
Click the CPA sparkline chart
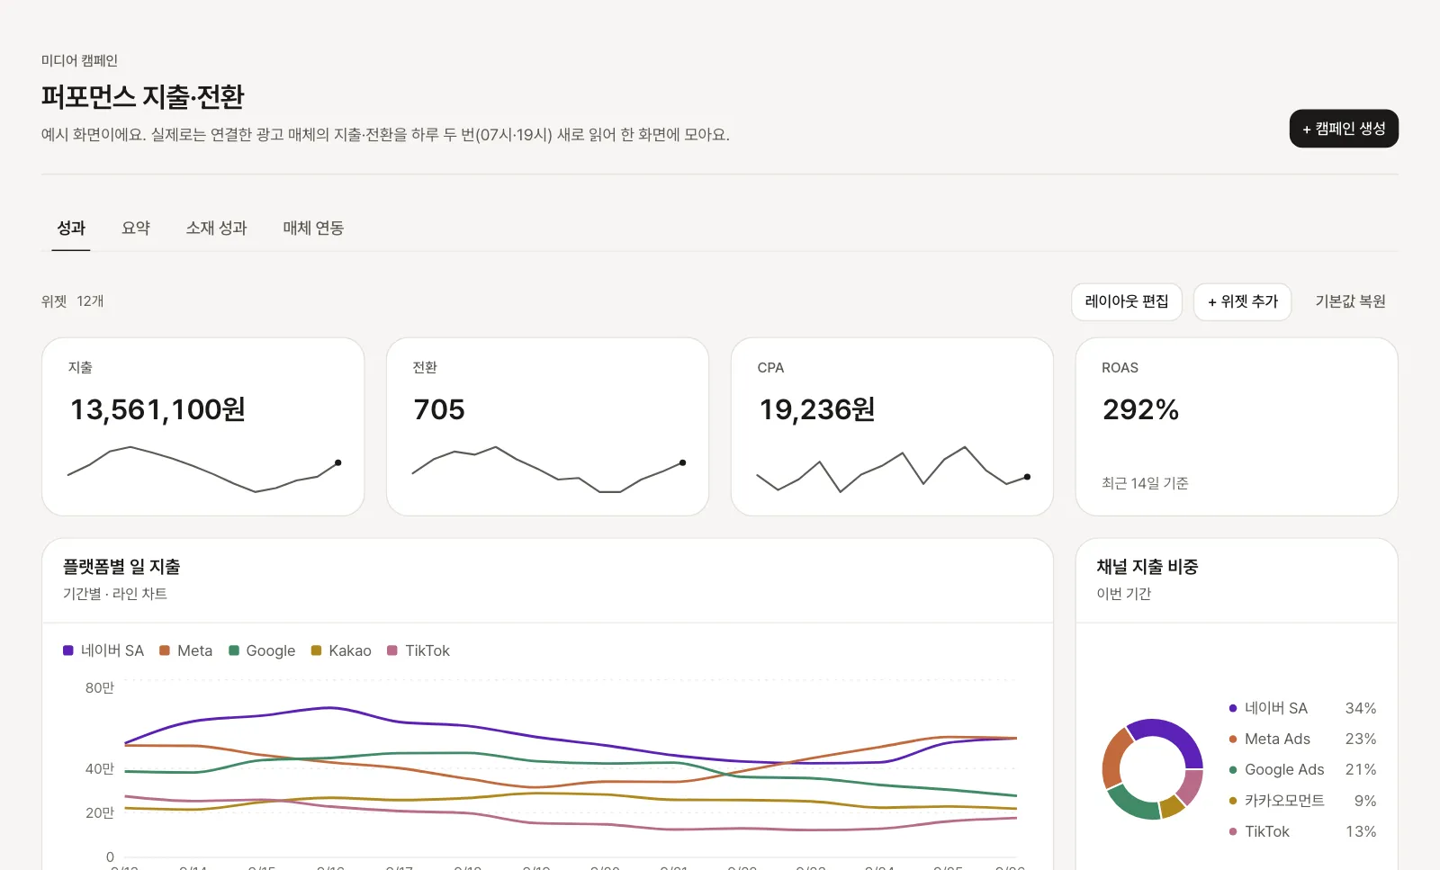click(893, 469)
